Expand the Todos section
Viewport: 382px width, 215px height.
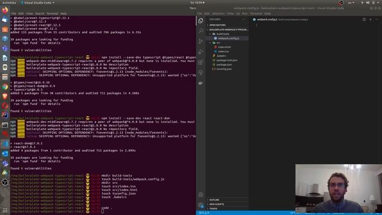click(x=227, y=208)
